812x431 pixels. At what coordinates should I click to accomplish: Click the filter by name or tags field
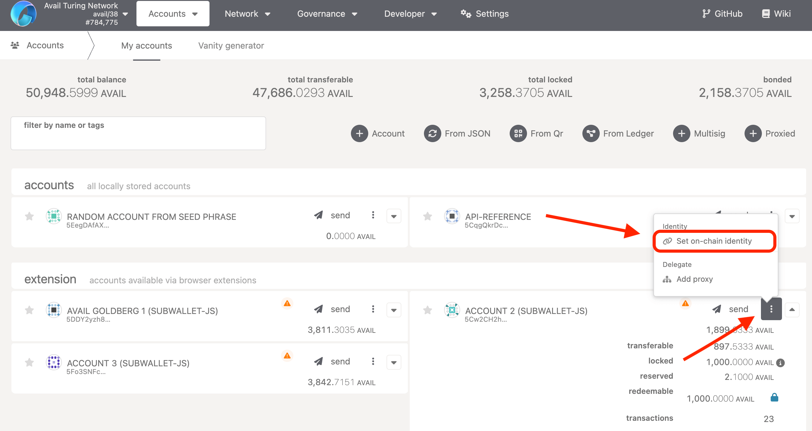138,134
